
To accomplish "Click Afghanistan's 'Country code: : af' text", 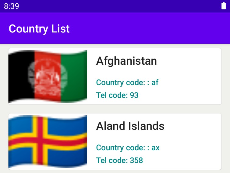I will (127, 83).
